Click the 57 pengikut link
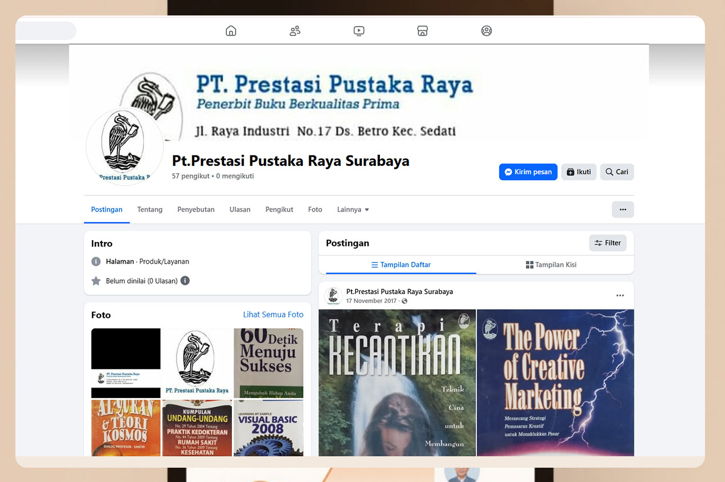 pos(191,176)
